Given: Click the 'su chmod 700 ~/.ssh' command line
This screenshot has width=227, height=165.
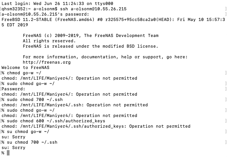Looking at the screenshot, I should (x=32, y=142).
